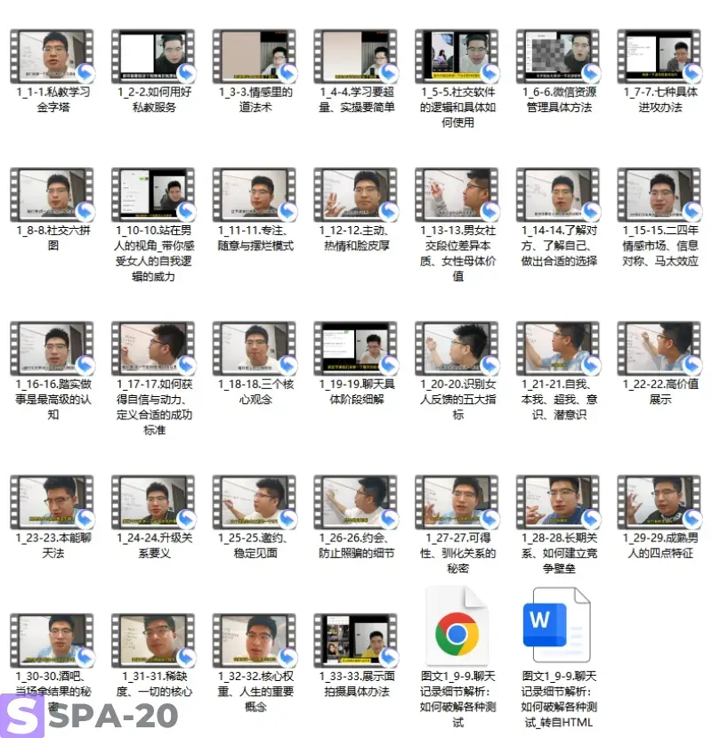This screenshot has height=738, width=712.
Task: Select video 1_5-5.社交软件的逻辑
Action: click(x=457, y=56)
